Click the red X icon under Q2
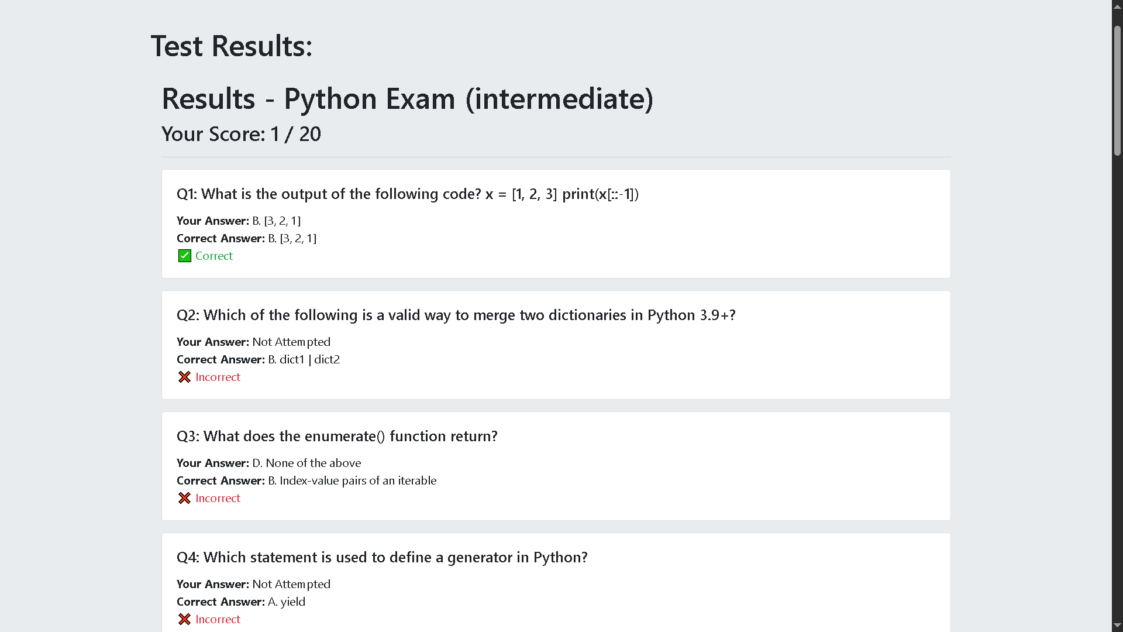 [x=184, y=377]
